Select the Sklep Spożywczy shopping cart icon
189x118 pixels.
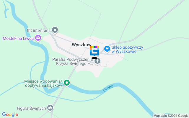107,49
